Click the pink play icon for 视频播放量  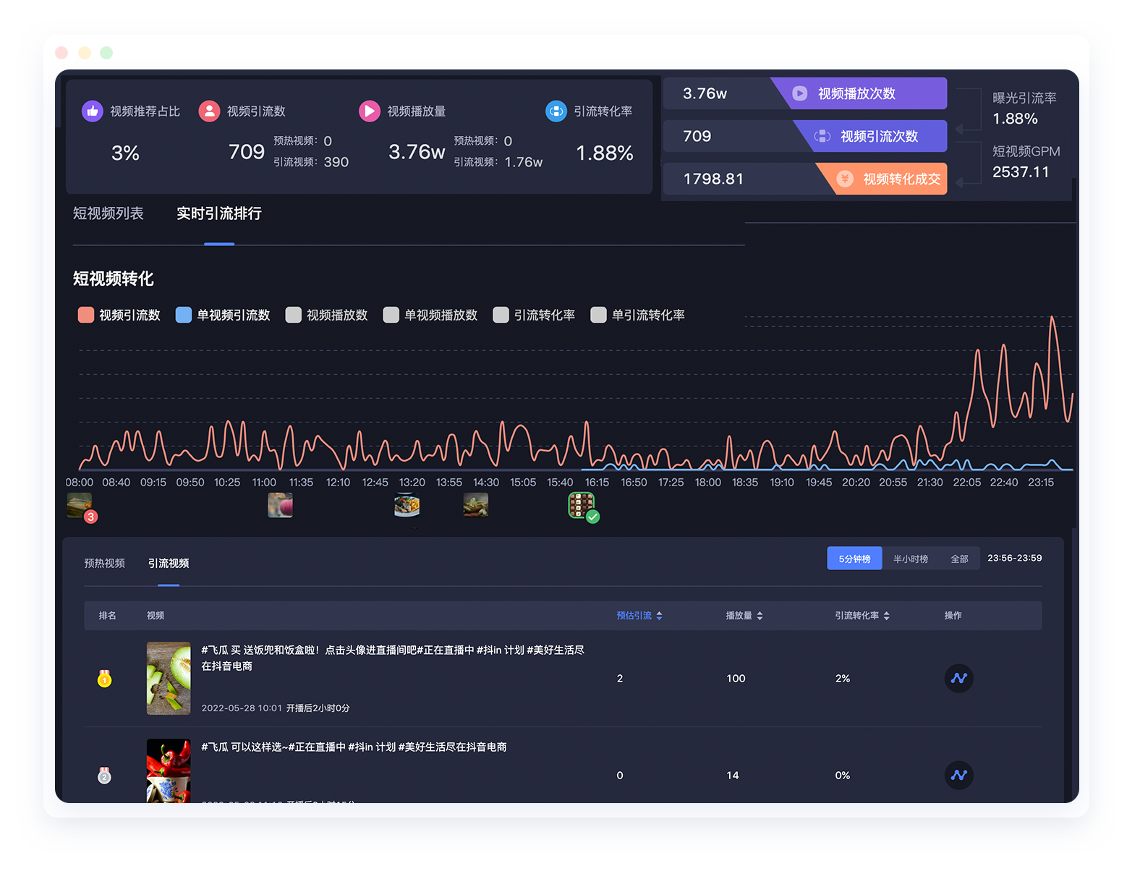pos(370,111)
